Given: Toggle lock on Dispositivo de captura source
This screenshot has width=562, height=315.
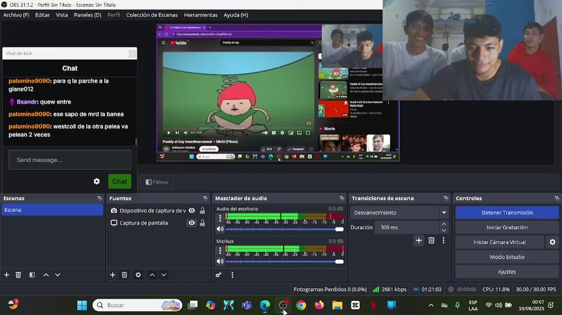Looking at the screenshot, I should [202, 210].
